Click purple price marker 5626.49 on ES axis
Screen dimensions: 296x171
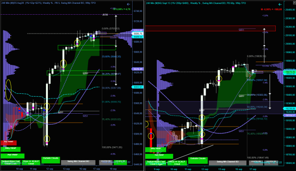[138, 69]
